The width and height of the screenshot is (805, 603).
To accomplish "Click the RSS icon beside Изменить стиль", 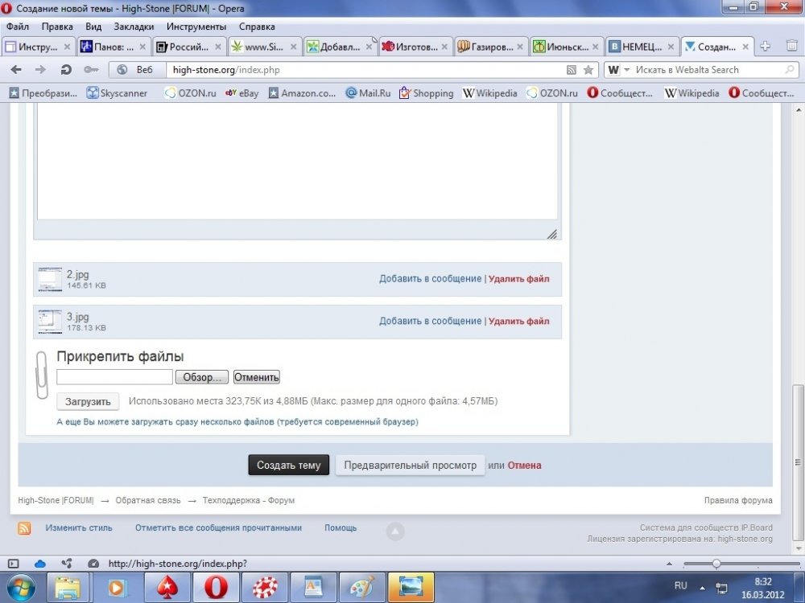I will (x=24, y=528).
